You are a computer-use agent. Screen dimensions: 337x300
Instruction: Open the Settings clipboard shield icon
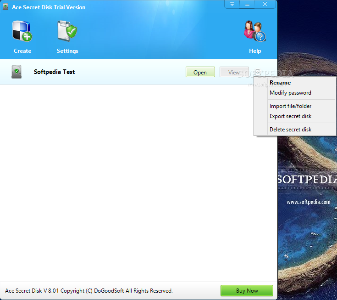coord(67,31)
